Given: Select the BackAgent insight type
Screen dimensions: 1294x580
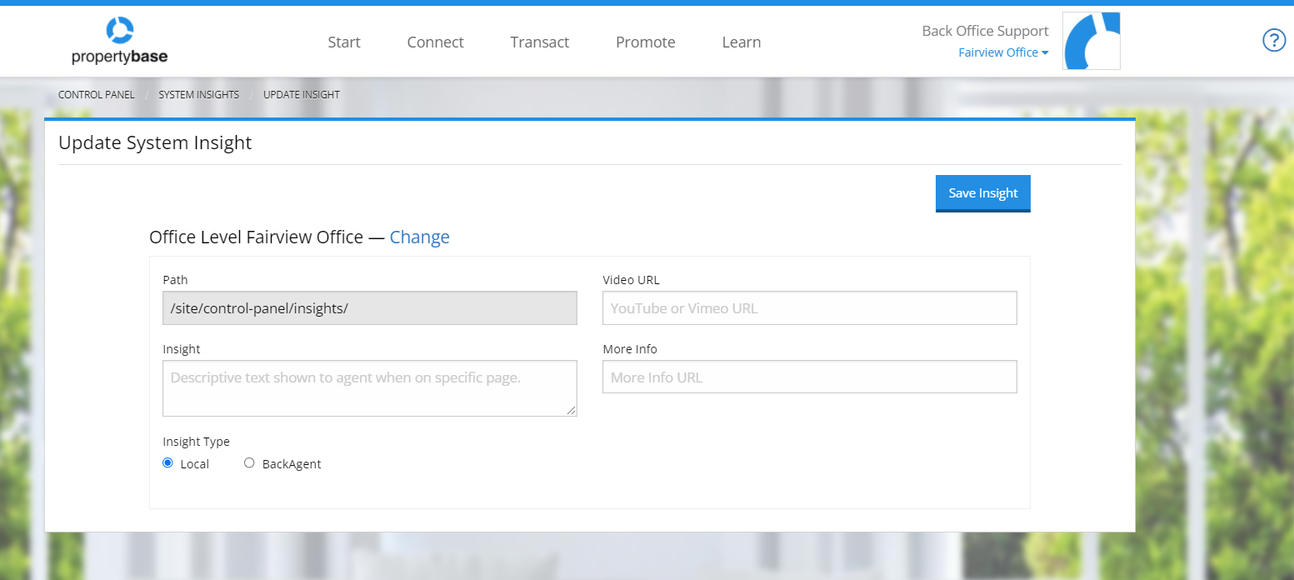Looking at the screenshot, I should 249,462.
